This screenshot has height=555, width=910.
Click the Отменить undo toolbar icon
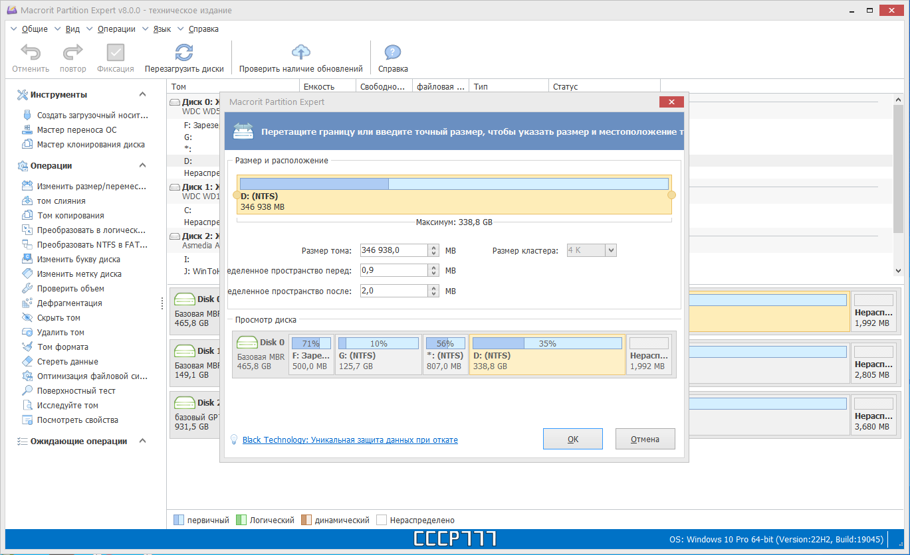(31, 52)
